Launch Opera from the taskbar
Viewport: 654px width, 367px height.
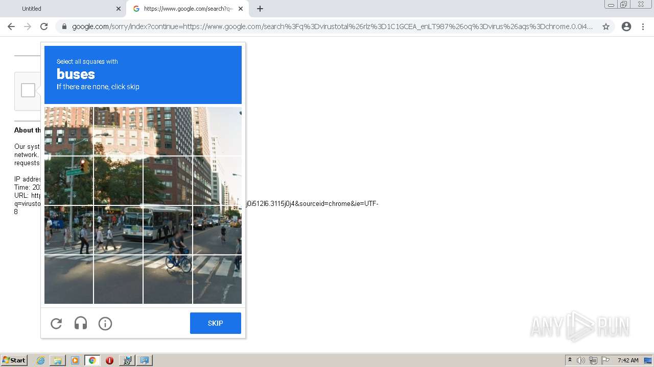[109, 360]
